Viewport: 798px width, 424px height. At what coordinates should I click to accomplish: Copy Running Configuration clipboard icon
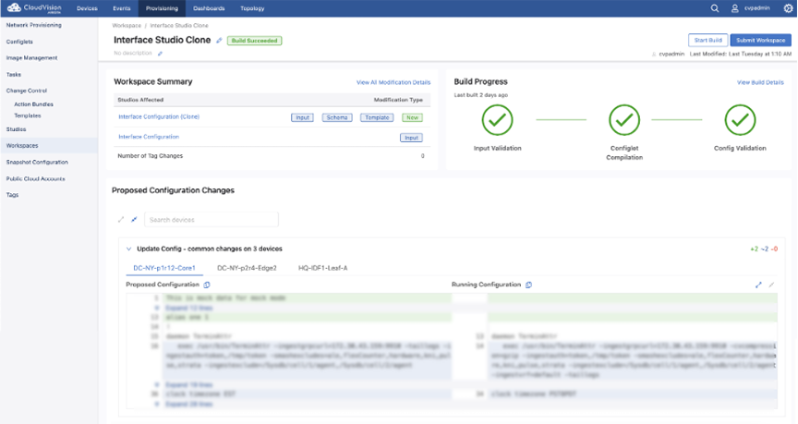pos(529,285)
